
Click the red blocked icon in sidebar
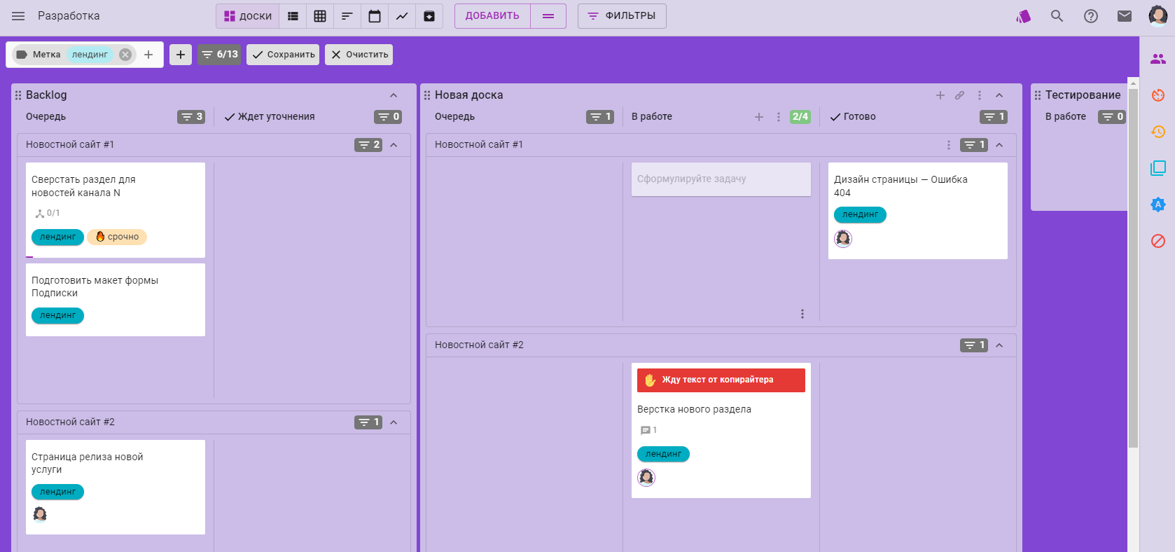point(1158,241)
